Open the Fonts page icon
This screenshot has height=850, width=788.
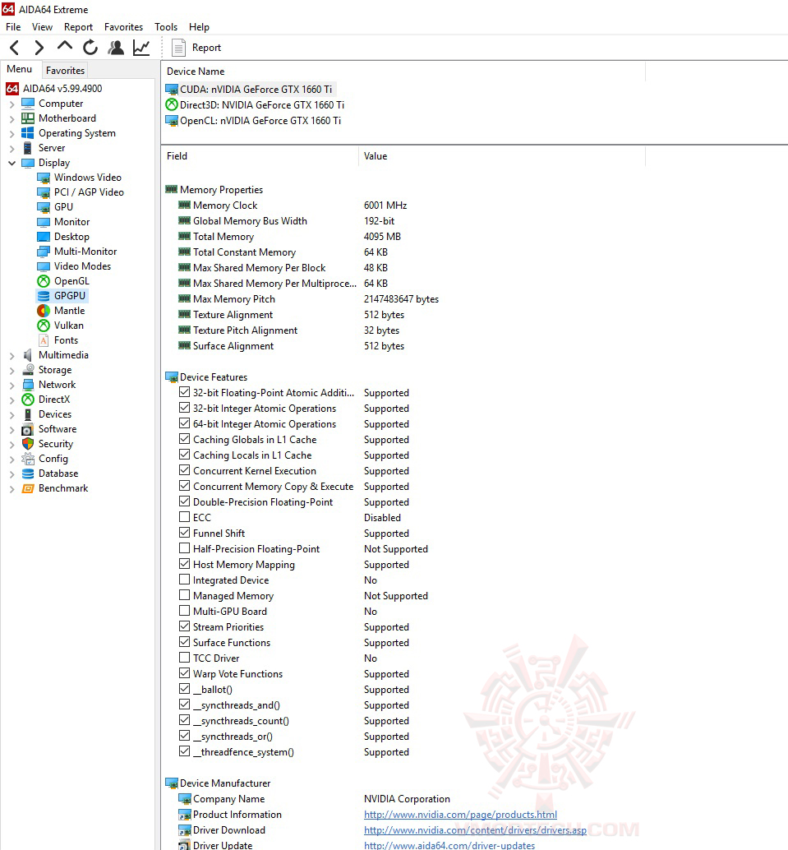[44, 340]
